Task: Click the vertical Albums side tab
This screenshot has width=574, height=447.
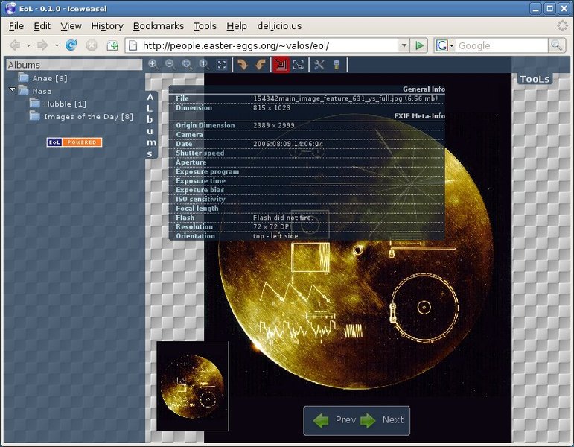Action: (x=150, y=125)
